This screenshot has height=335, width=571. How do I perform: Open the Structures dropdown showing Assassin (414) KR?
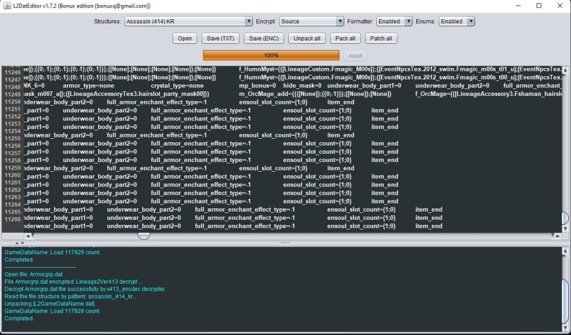(x=188, y=21)
